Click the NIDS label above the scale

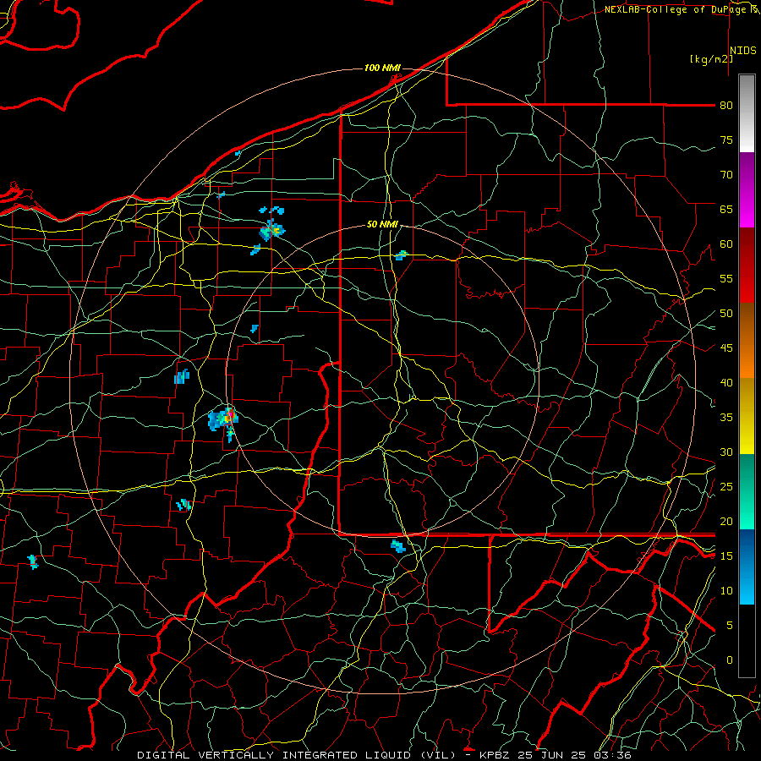pos(742,51)
